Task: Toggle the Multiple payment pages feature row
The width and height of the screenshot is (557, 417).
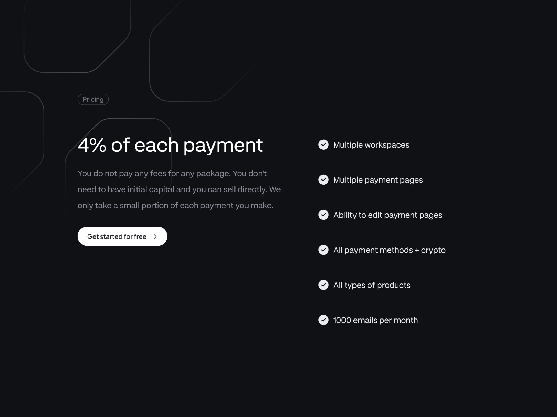Action: click(378, 180)
